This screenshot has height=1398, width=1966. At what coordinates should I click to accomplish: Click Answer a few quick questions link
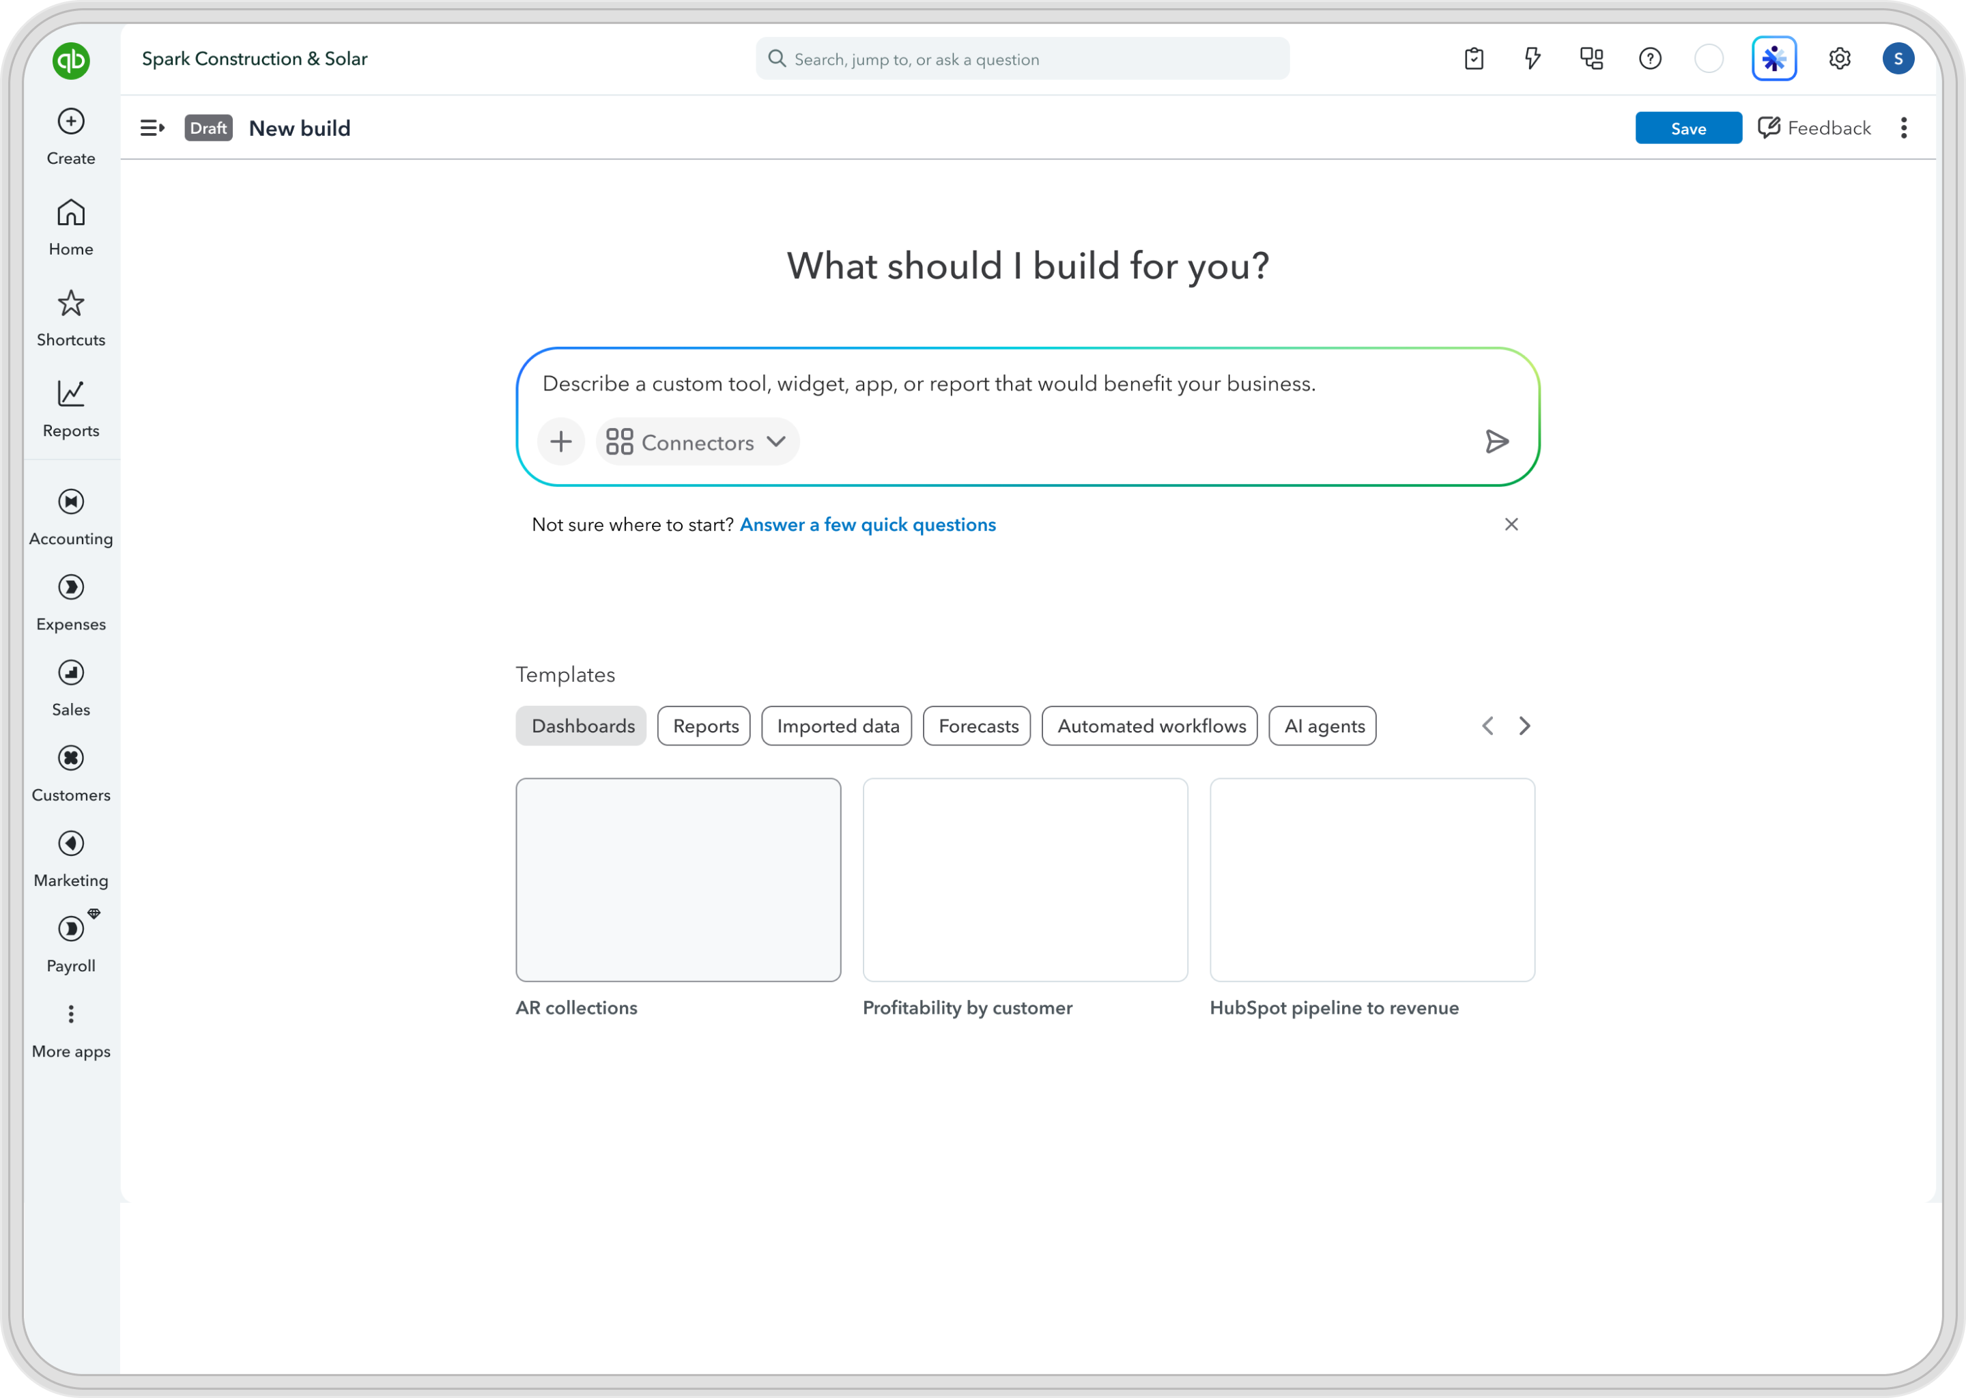tap(868, 524)
